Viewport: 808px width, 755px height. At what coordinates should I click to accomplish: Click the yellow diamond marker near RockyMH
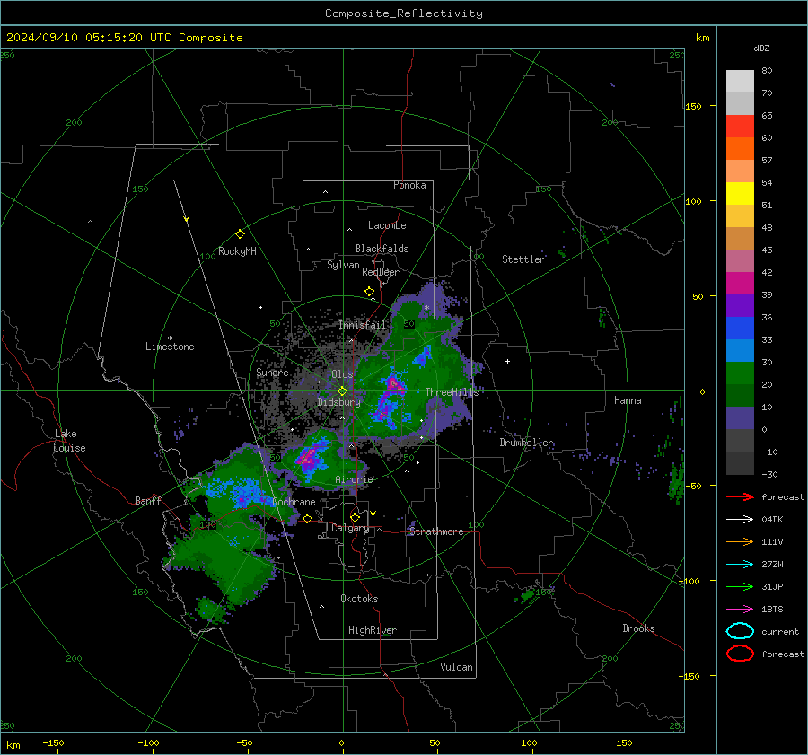[240, 234]
